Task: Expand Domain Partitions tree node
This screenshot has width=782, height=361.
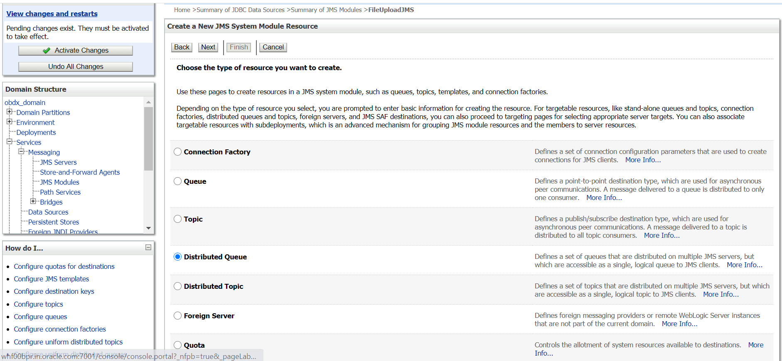Action: (x=9, y=112)
